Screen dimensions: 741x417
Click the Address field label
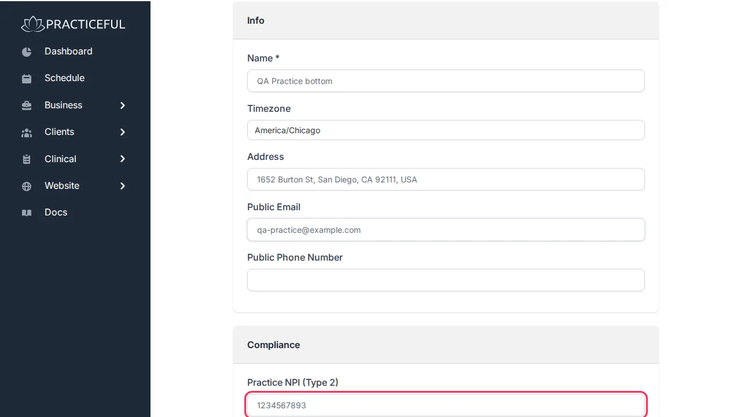[x=265, y=156]
